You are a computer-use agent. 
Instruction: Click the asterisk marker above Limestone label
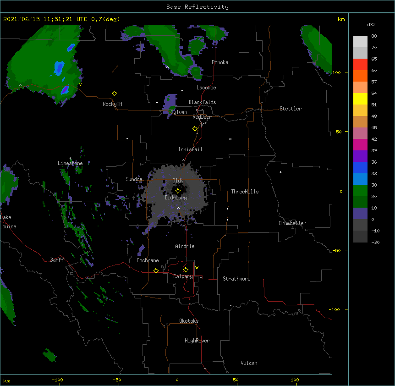tap(70, 159)
